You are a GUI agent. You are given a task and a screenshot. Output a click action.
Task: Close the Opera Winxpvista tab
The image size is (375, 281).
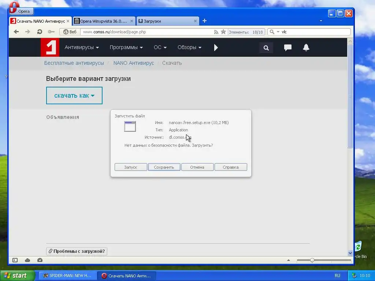pyautogui.click(x=131, y=21)
